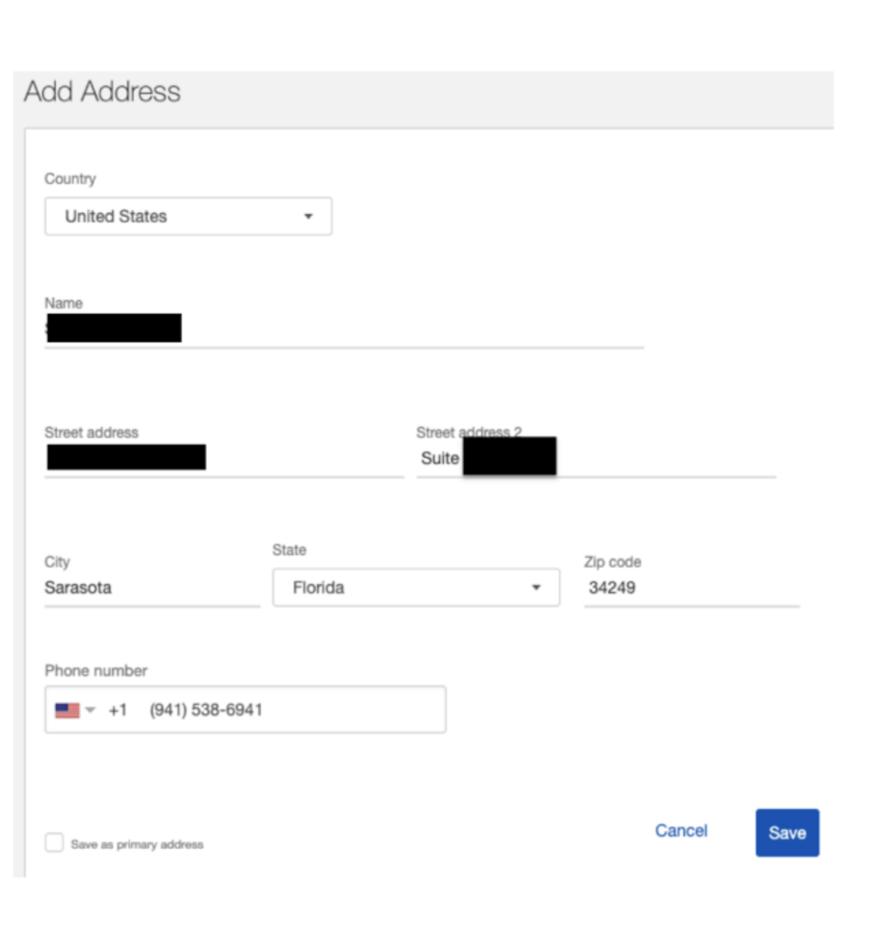Click the Add Address heading

pos(102,92)
